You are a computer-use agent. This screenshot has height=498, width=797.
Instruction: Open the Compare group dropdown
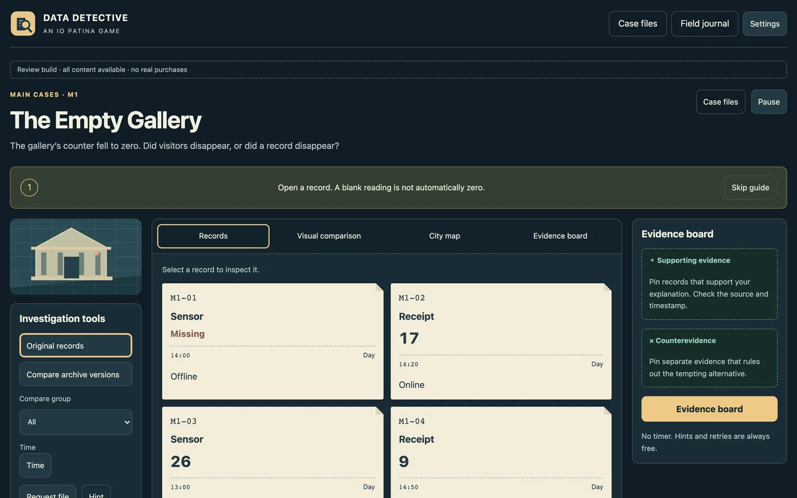coord(76,422)
